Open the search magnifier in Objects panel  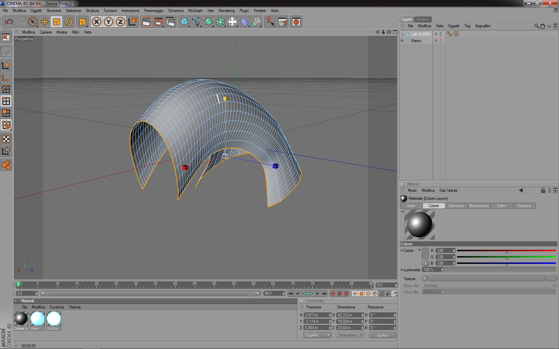tap(536, 26)
